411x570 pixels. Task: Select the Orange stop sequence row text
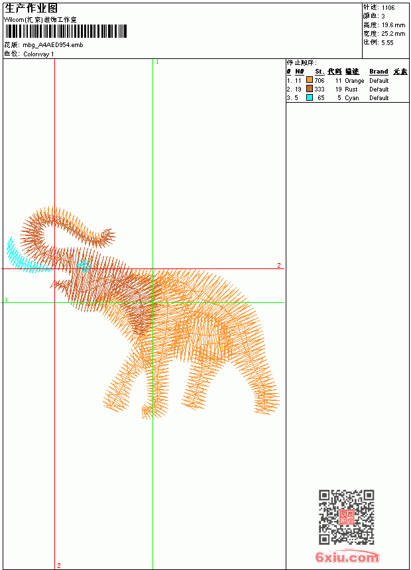(337, 80)
